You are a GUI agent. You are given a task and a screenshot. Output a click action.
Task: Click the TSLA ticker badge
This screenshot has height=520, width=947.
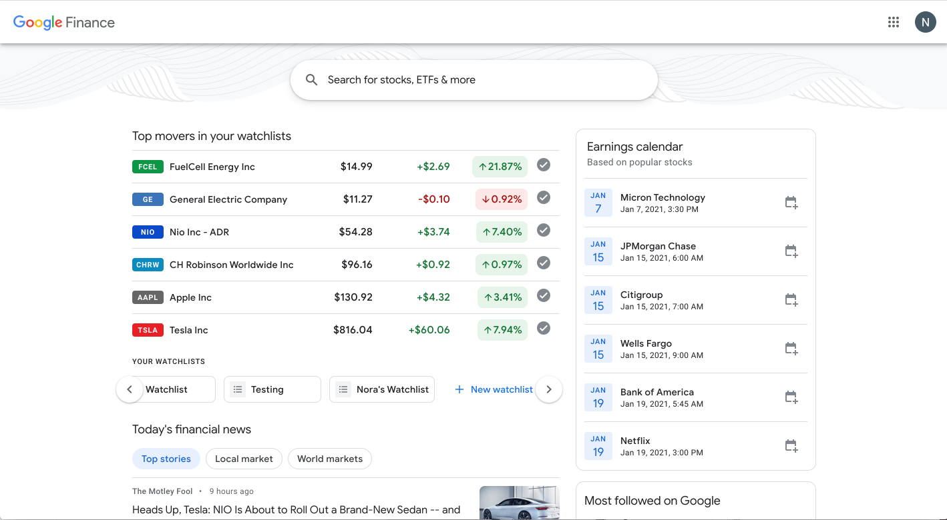click(148, 330)
